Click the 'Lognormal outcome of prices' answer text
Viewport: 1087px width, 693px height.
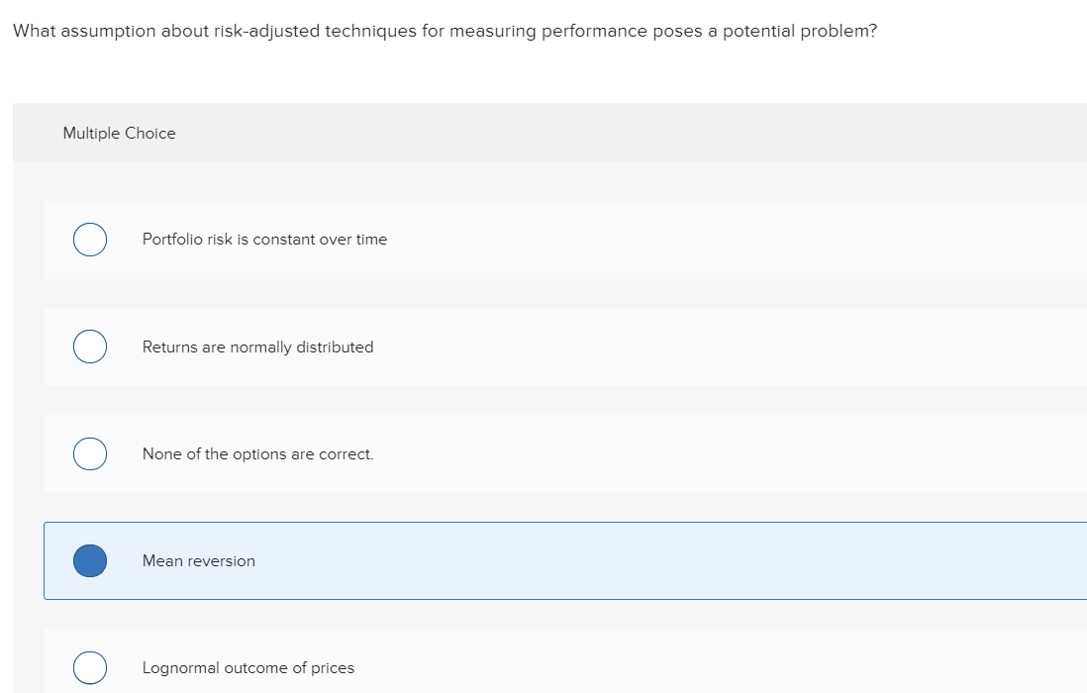pos(247,667)
